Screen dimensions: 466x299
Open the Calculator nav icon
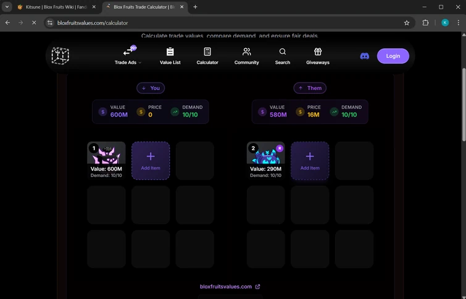[x=207, y=52]
